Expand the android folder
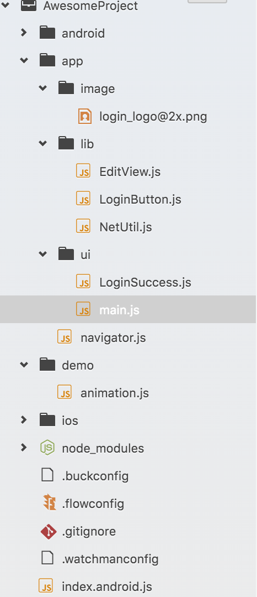The image size is (257, 597). [24, 33]
